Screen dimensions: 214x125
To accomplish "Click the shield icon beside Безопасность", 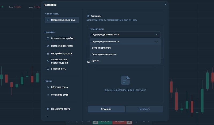I will [x=48, y=69].
